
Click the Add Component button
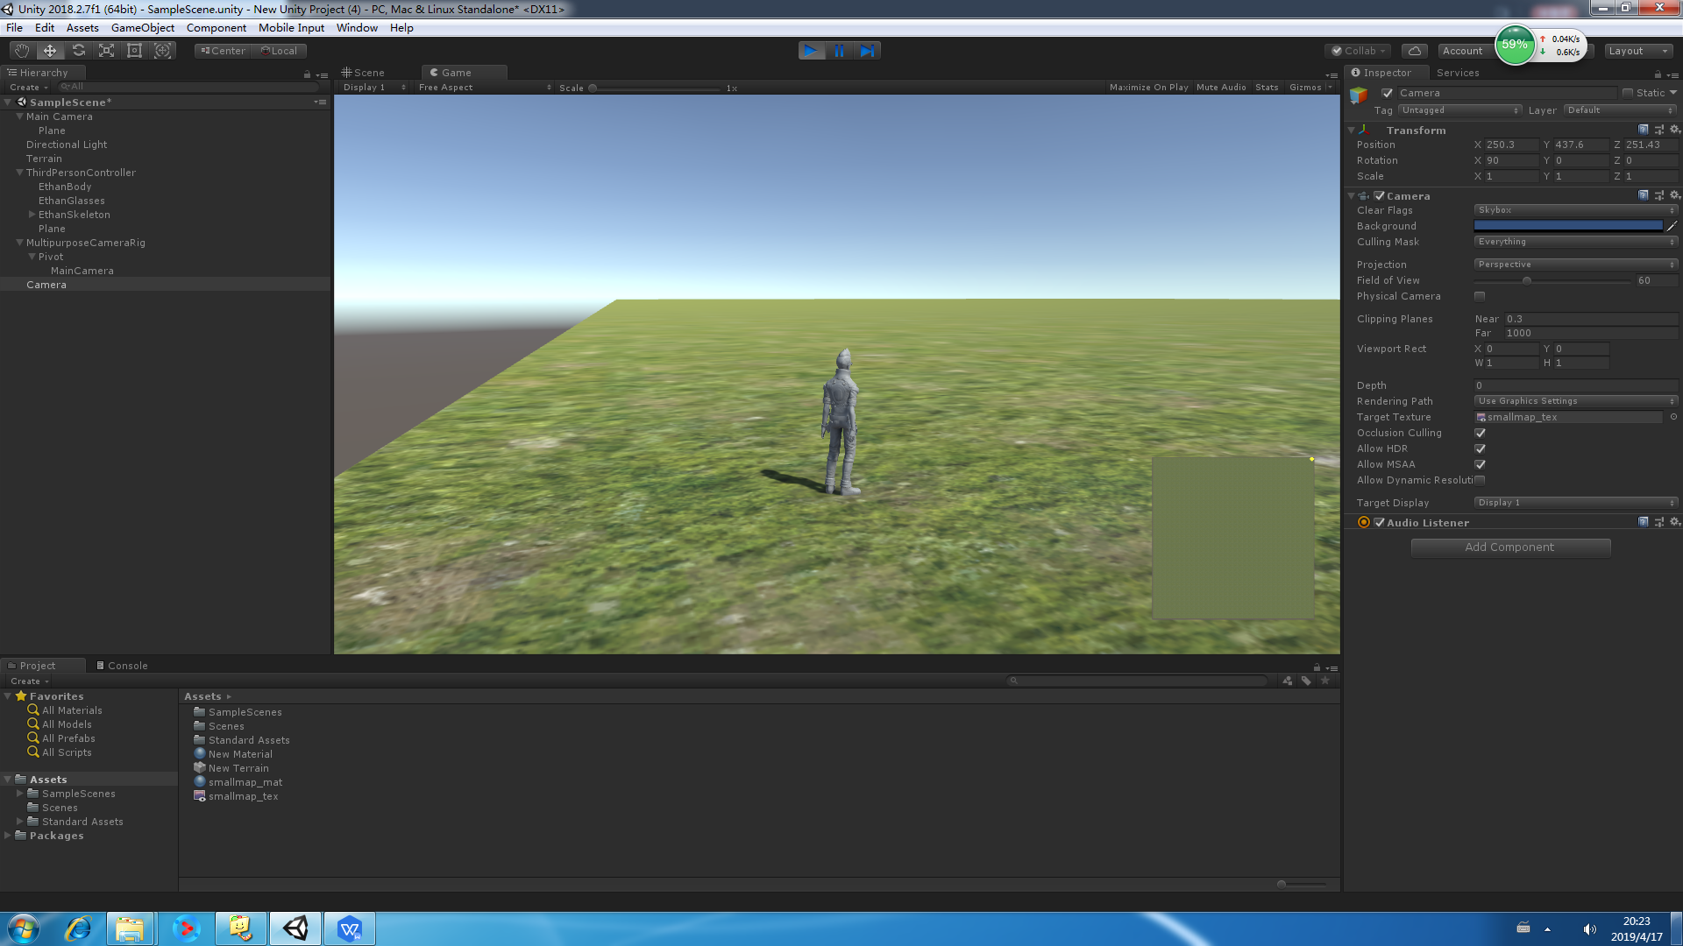tap(1510, 547)
